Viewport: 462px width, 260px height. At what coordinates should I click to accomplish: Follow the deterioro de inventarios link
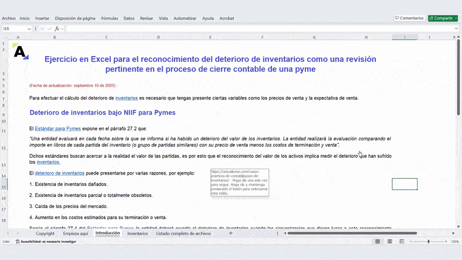(59, 173)
